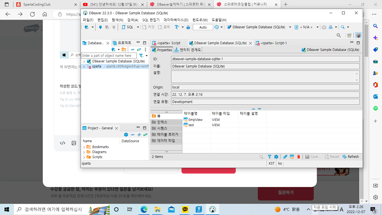The image size is (382, 215).
Task: Click object name filter input field
Action: click(x=109, y=56)
